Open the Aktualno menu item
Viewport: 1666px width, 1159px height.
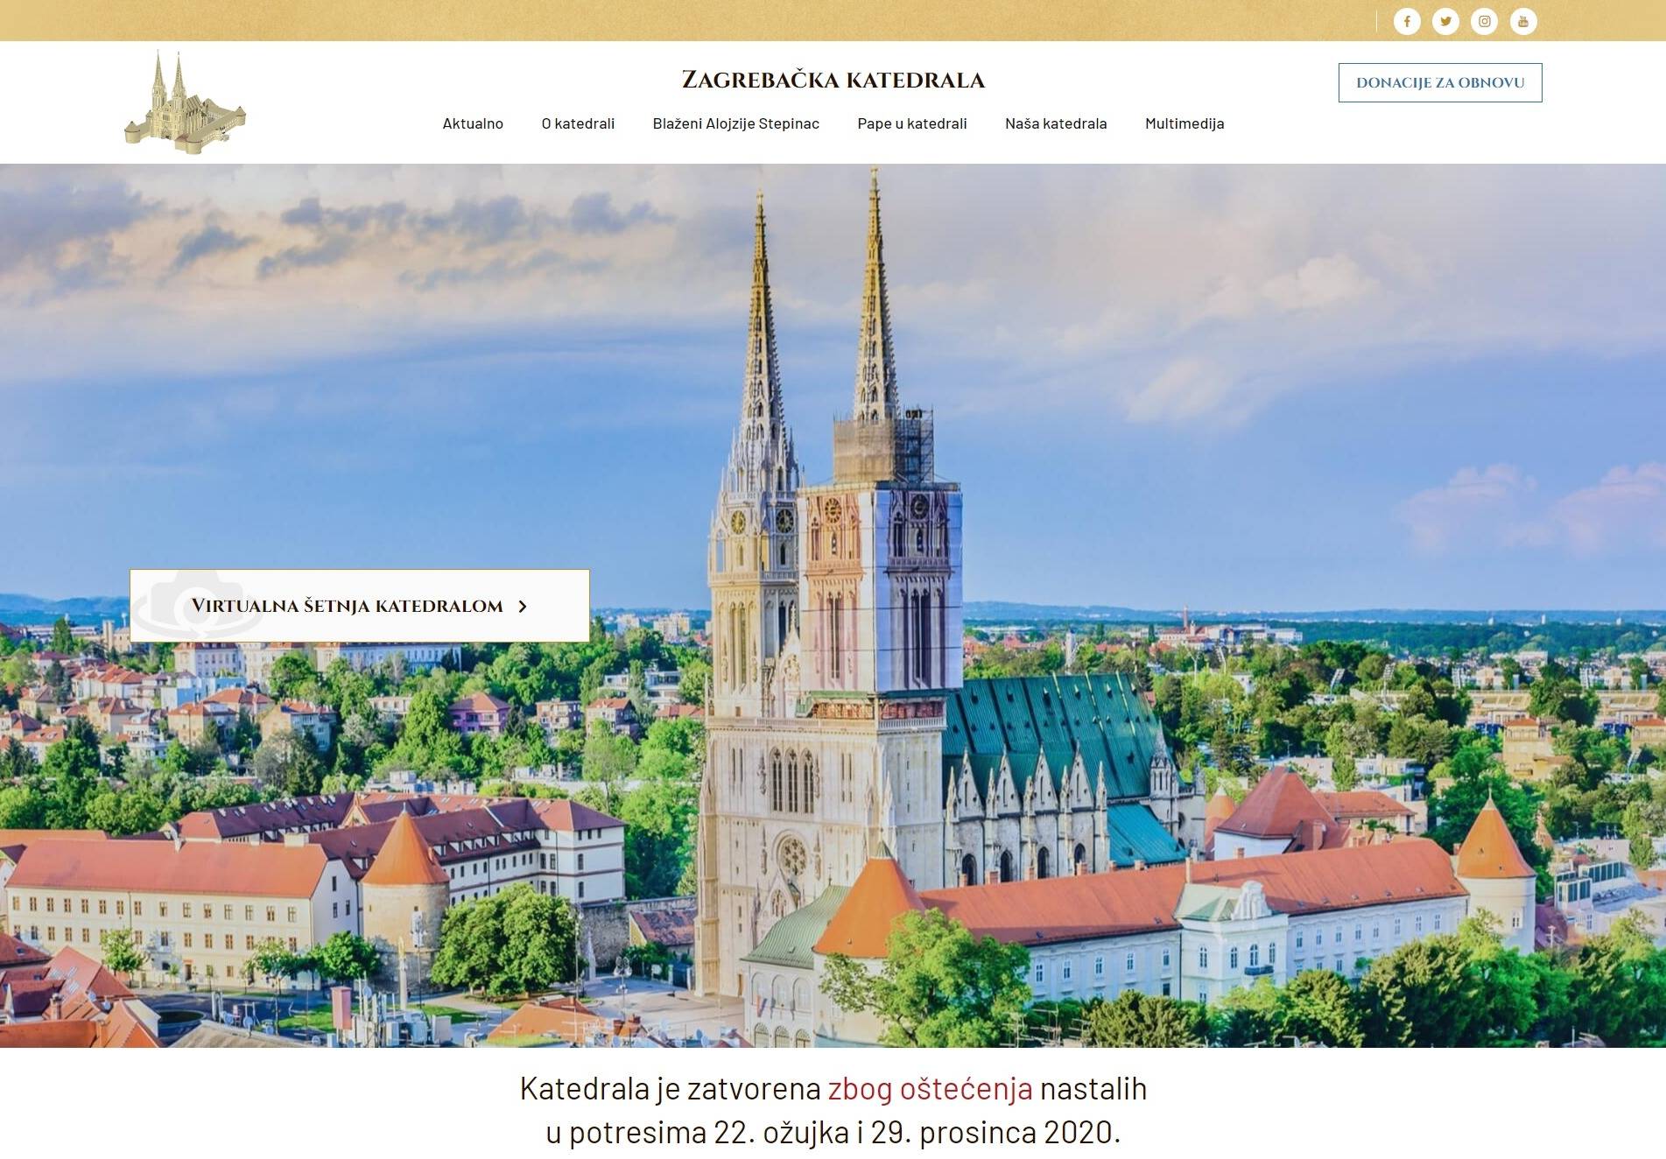(x=473, y=123)
